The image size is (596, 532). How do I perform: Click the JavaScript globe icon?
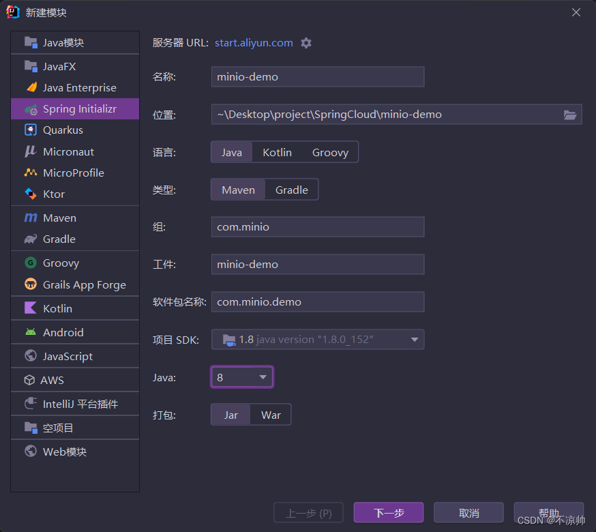pos(31,356)
